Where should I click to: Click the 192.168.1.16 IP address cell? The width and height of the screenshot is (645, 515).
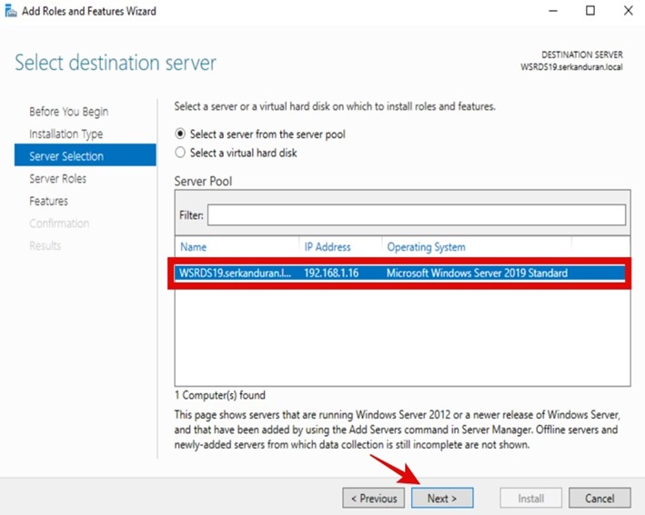click(331, 273)
